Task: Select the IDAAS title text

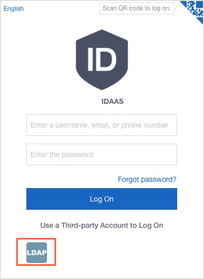Action: pos(113,101)
